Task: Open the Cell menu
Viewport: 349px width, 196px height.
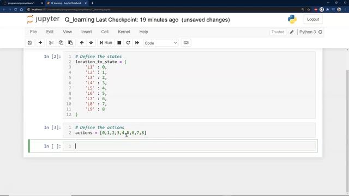Action: coord(105,32)
